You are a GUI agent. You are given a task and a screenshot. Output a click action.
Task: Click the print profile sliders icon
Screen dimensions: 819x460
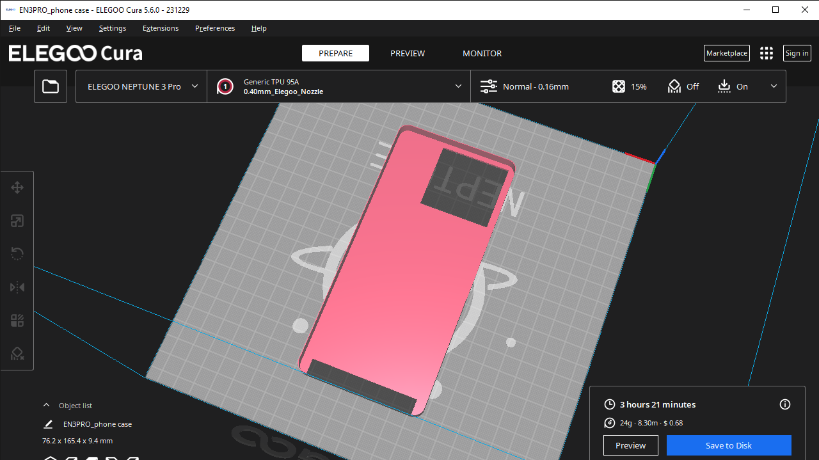[x=489, y=86]
